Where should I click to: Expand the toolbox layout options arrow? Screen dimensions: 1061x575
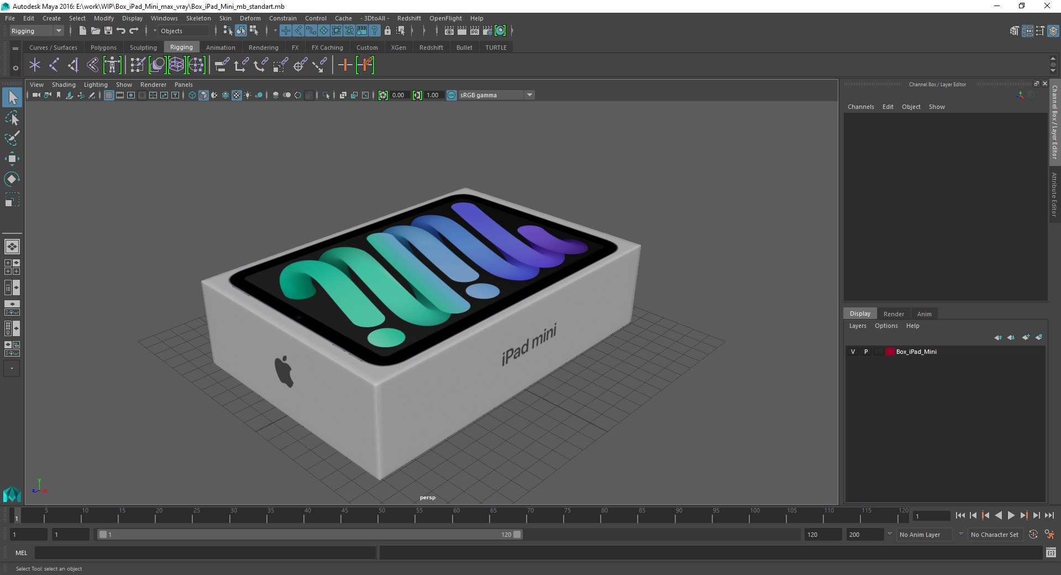tap(12, 368)
